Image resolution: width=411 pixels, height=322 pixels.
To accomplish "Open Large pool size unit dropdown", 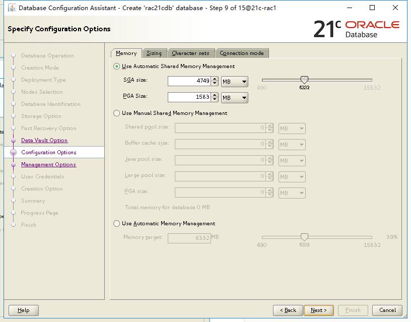I will (x=292, y=177).
